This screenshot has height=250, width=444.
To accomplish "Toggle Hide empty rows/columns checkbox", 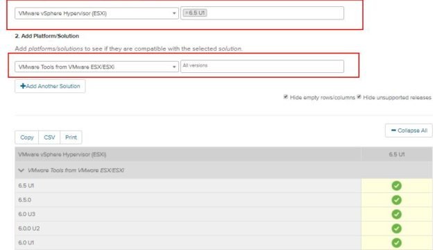I will tap(285, 97).
